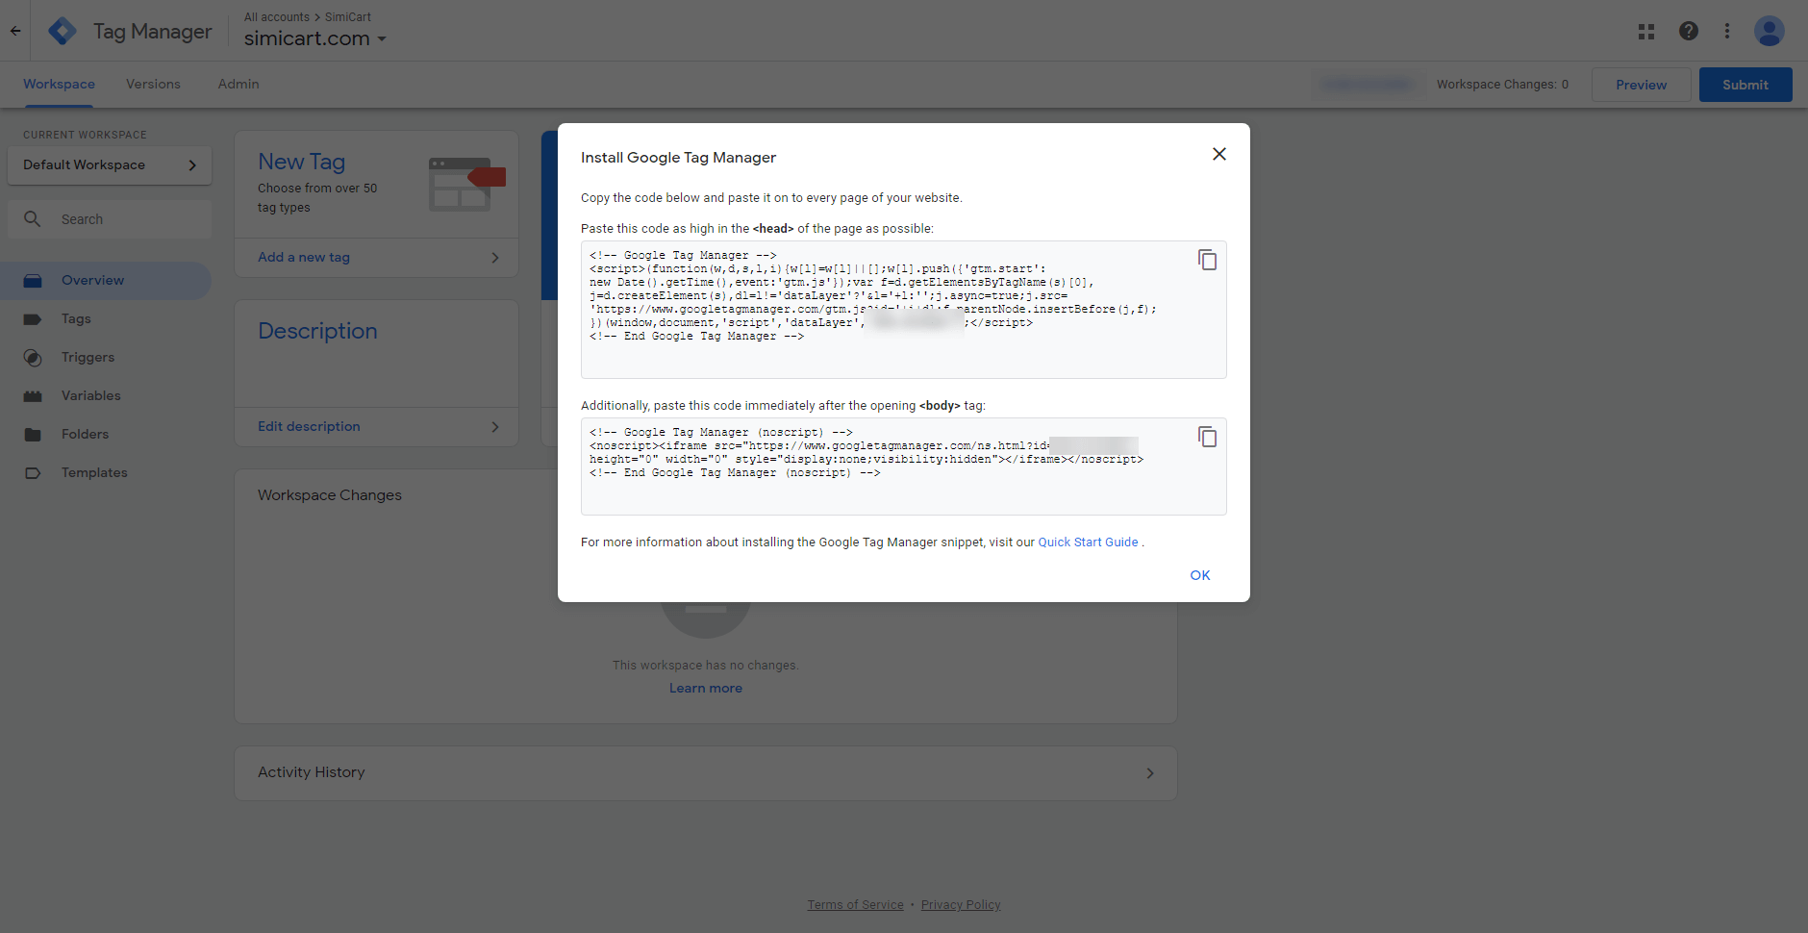The width and height of the screenshot is (1808, 933).
Task: Click the sidebar Search field
Action: 110,219
